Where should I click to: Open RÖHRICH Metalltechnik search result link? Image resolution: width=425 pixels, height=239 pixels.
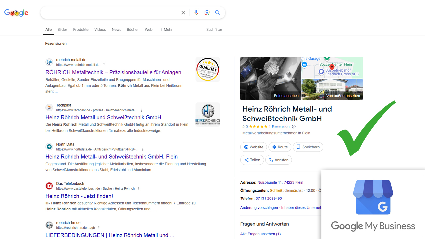[x=116, y=72]
